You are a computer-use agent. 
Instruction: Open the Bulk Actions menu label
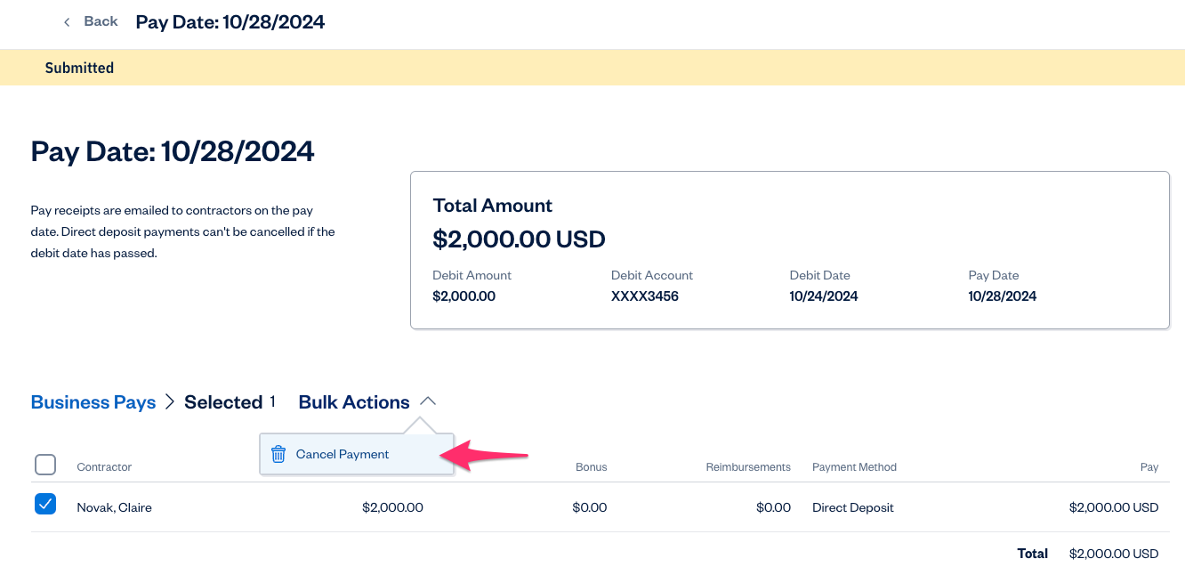354,402
